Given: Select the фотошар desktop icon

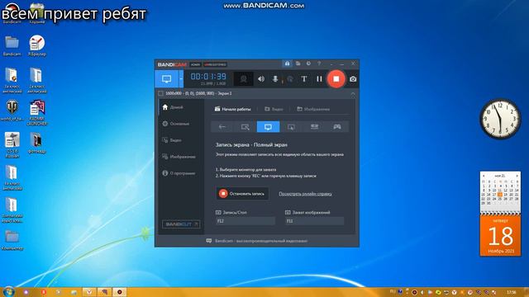Looking at the screenshot, I should click(x=36, y=143).
